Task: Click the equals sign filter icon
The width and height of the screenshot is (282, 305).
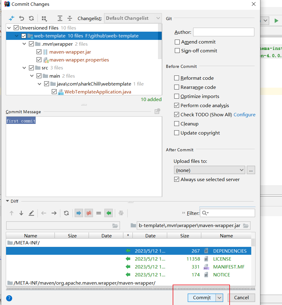Action: tap(98, 213)
